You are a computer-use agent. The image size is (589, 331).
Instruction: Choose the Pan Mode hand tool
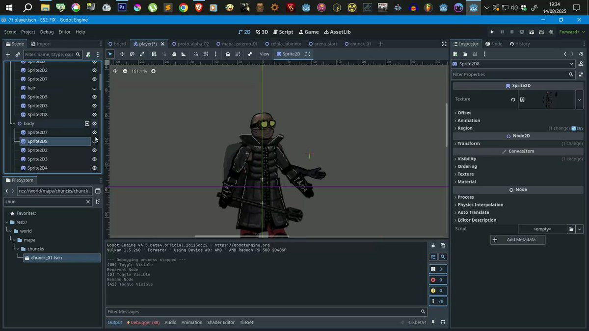tap(174, 54)
